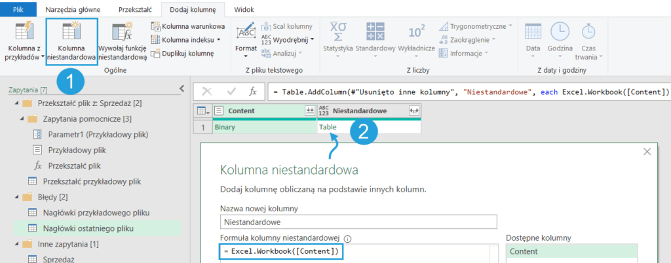Click the Data calendar icon

pyautogui.click(x=533, y=31)
